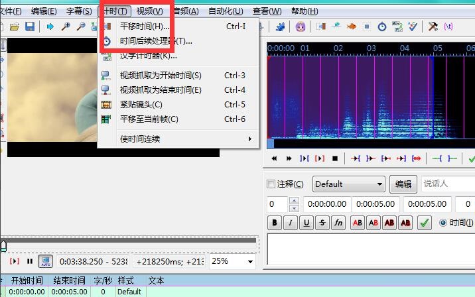Click the subtitle text edit box
The height and width of the screenshot is (297, 475).
click(x=371, y=249)
